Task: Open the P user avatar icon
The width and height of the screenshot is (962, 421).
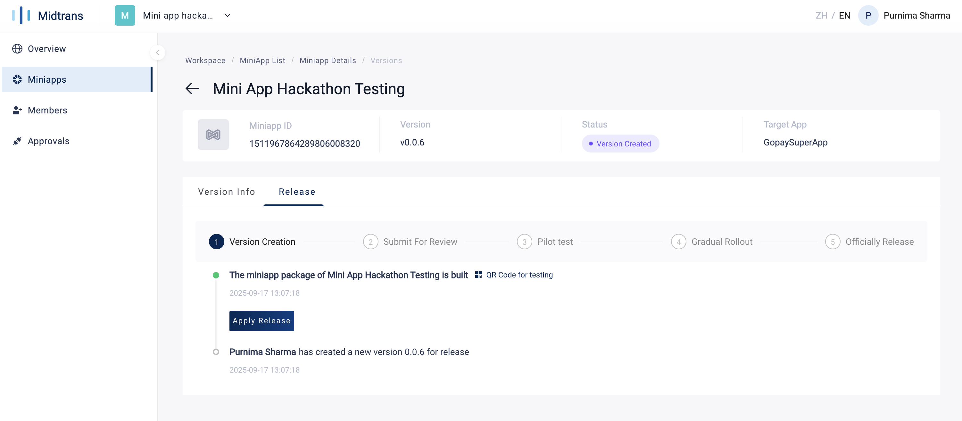Action: tap(868, 16)
